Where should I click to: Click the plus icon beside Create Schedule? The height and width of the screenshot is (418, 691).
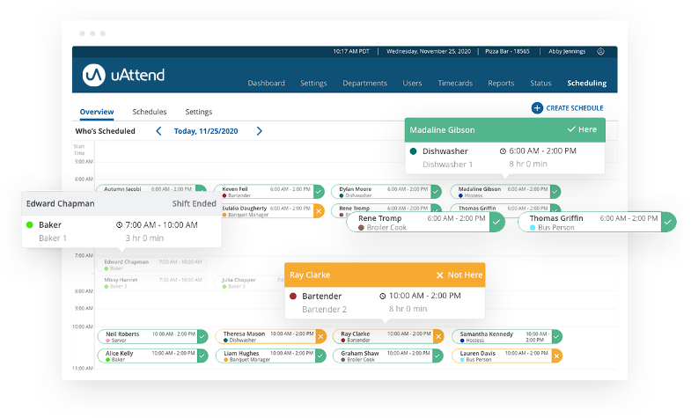click(537, 108)
